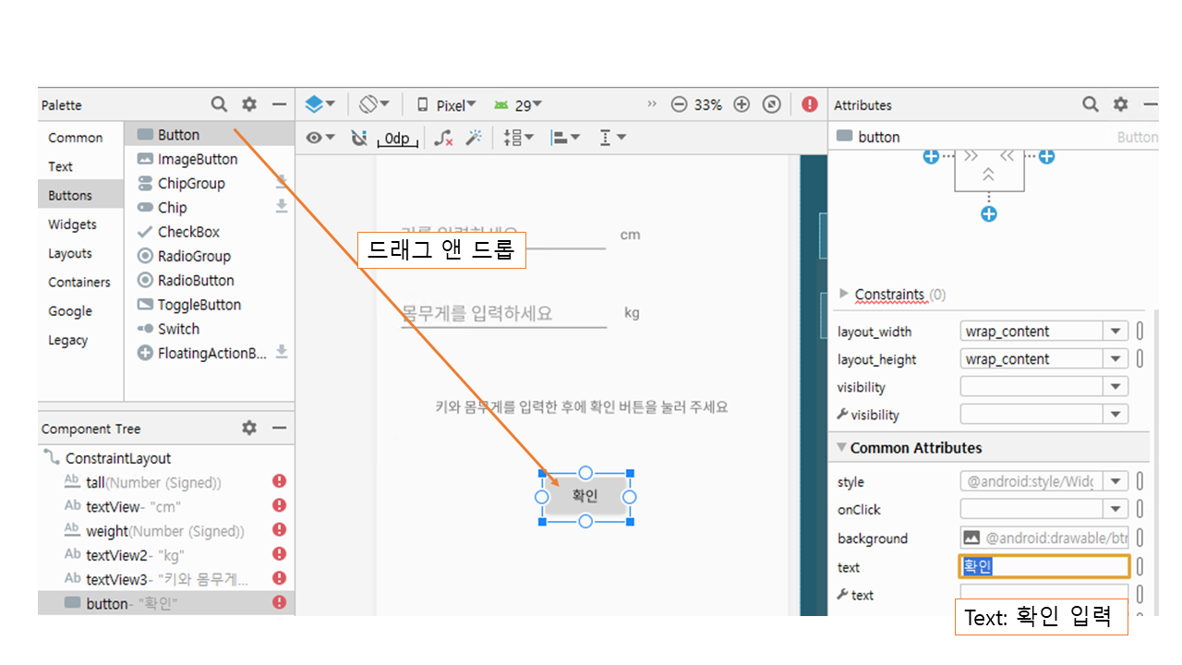Viewport: 1182px width, 665px height.
Task: Open the Pixel device dropdown
Action: click(x=446, y=104)
